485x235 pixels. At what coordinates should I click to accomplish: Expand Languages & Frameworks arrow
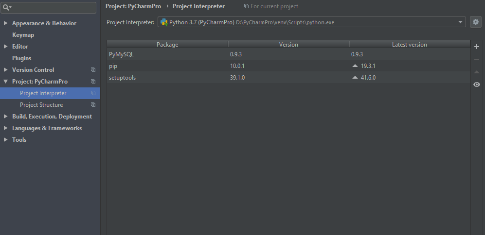5,128
